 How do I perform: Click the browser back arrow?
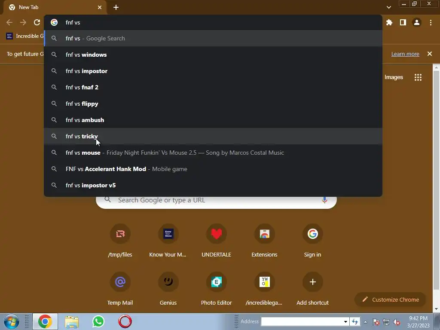coord(9,22)
